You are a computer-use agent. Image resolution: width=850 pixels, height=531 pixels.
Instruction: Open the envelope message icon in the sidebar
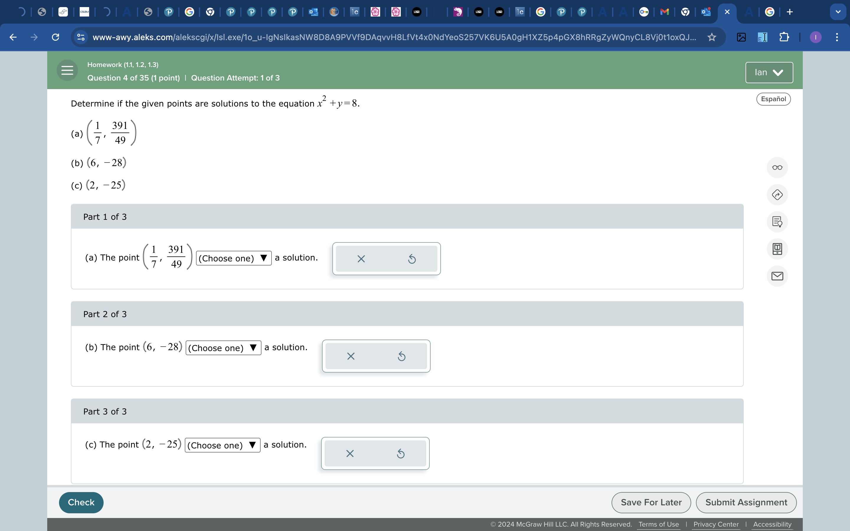777,276
